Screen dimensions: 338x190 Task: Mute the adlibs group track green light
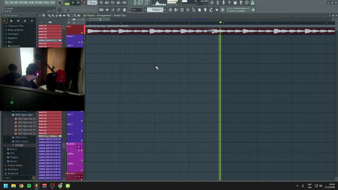tap(82, 150)
